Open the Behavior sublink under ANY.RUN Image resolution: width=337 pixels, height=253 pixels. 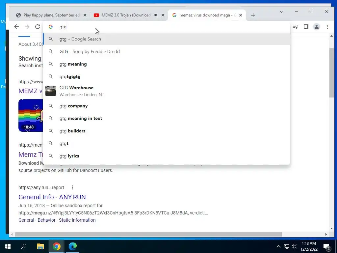(46, 220)
